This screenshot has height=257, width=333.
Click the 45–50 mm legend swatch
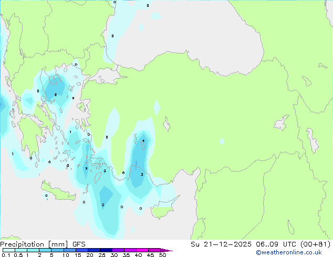(154, 250)
